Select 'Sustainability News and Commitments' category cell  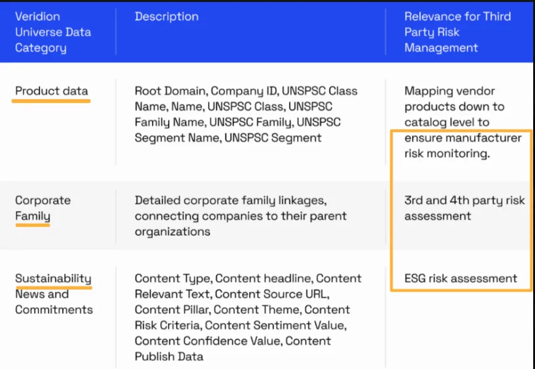[54, 294]
